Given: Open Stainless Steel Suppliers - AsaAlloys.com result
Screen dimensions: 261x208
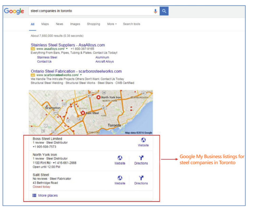Looking at the screenshot, I should coord(68,45).
